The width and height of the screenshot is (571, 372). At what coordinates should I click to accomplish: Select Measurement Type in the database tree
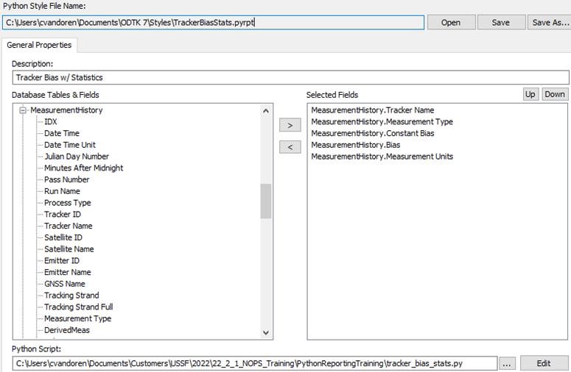coord(77,318)
